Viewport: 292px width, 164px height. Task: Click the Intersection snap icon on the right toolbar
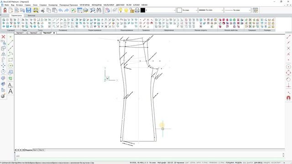tap(288, 48)
